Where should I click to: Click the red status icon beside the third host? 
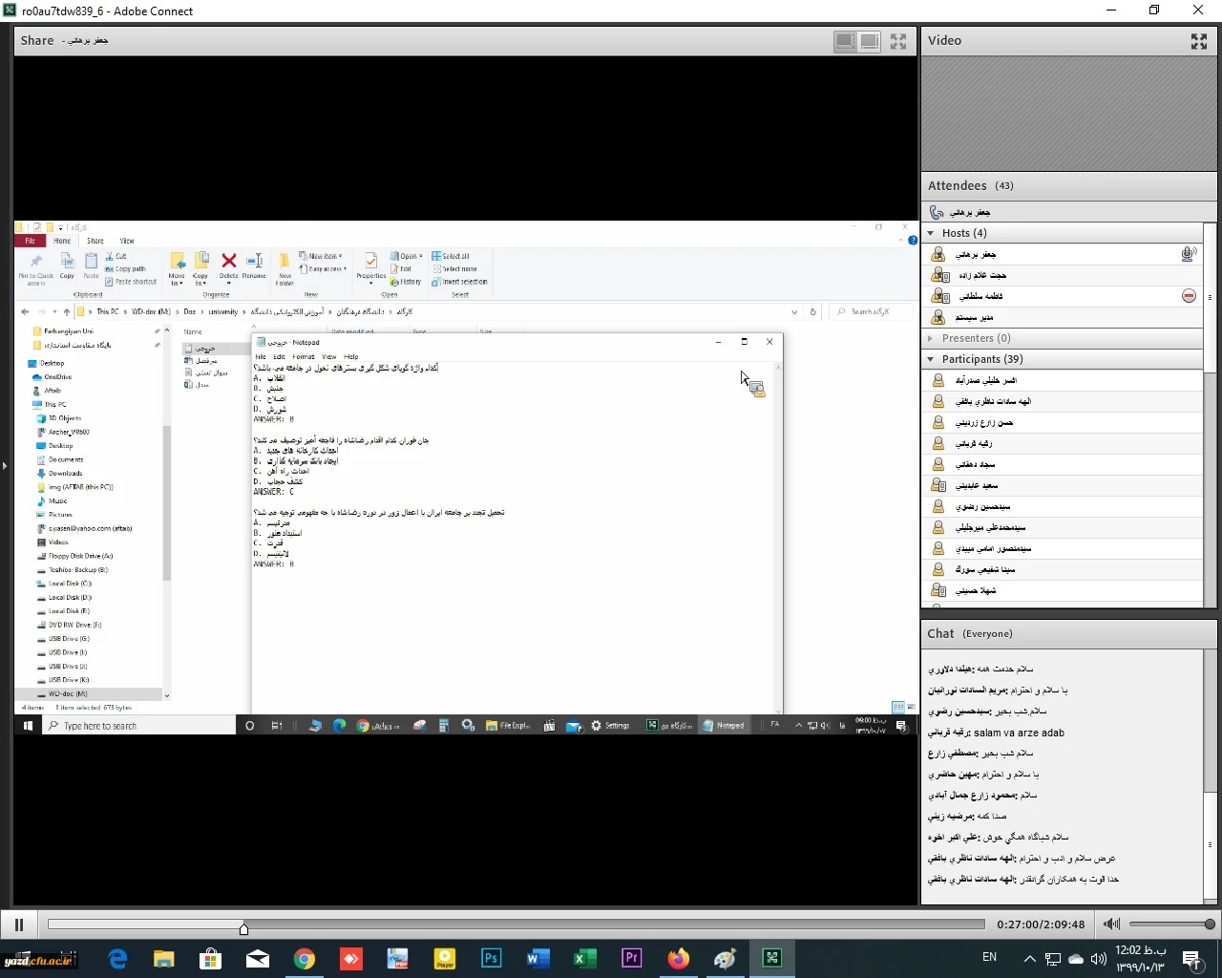pyautogui.click(x=1189, y=296)
